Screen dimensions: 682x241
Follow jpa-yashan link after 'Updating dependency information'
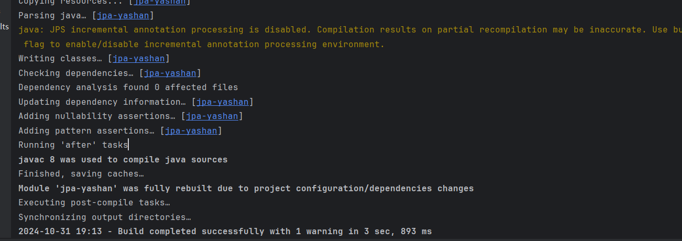pos(222,102)
